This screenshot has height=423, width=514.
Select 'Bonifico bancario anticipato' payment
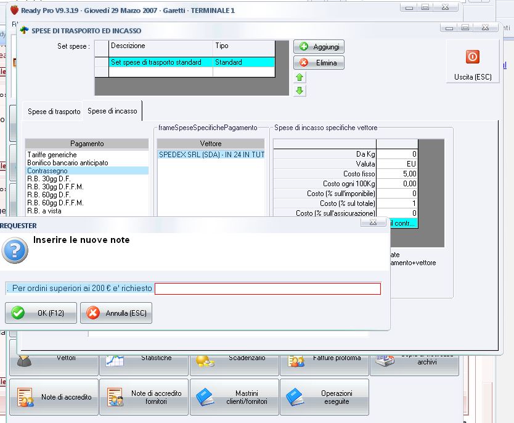(87, 163)
